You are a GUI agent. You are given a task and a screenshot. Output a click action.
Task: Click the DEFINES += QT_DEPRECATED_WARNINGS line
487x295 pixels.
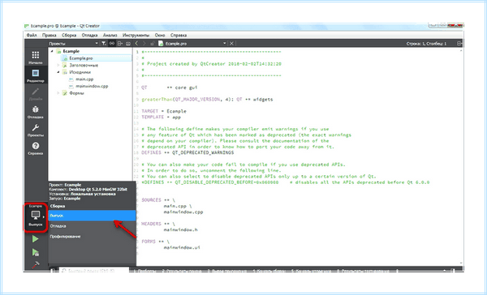187,152
